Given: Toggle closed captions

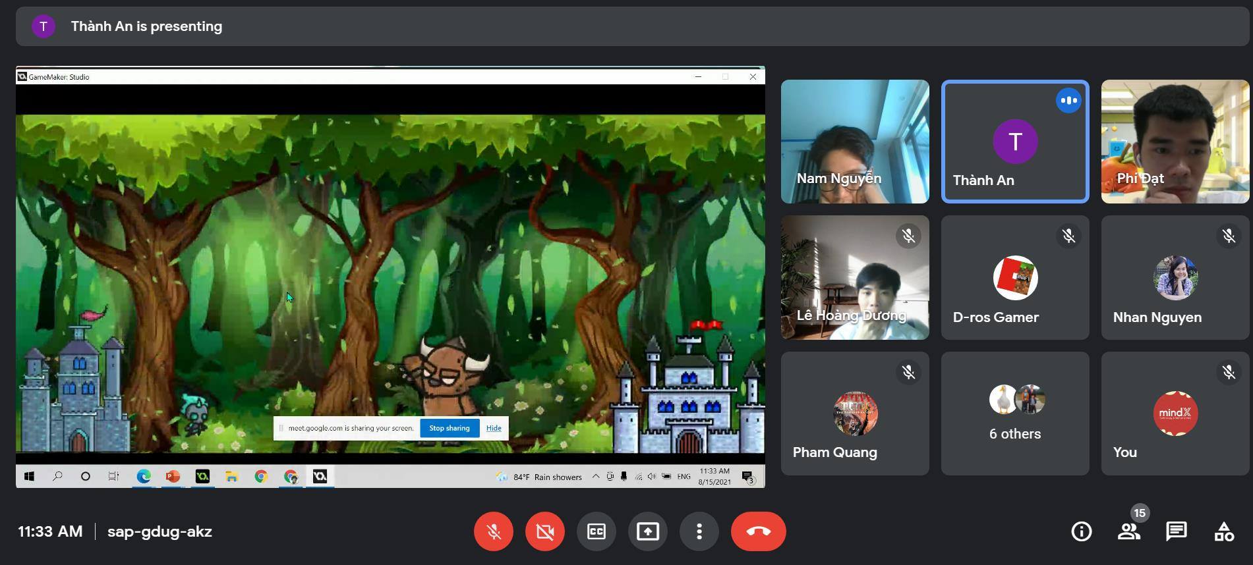Looking at the screenshot, I should 597,531.
